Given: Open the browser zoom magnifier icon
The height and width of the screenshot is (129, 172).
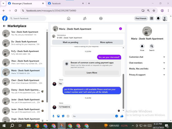Looking at the screenshot, I should click(x=148, y=11).
